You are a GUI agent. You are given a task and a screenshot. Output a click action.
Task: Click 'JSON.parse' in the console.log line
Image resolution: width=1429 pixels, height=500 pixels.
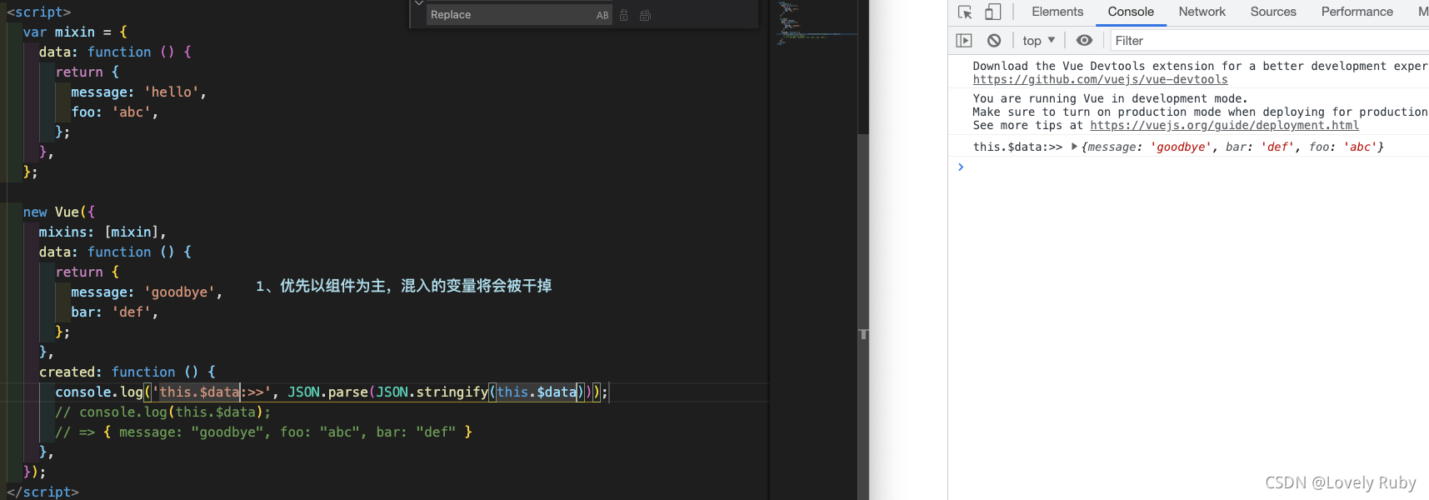pos(327,392)
